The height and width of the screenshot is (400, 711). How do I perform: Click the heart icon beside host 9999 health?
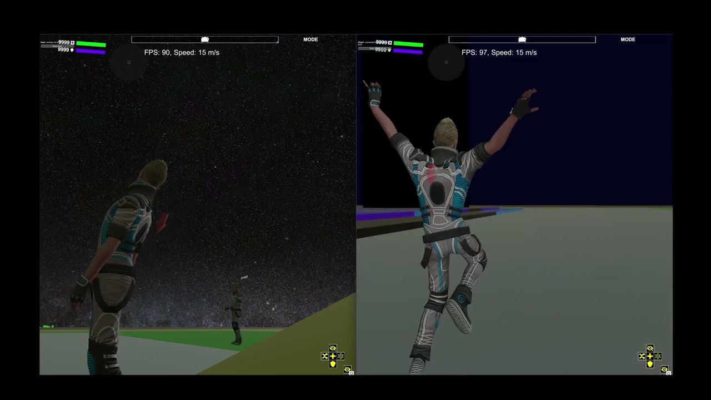point(72,42)
